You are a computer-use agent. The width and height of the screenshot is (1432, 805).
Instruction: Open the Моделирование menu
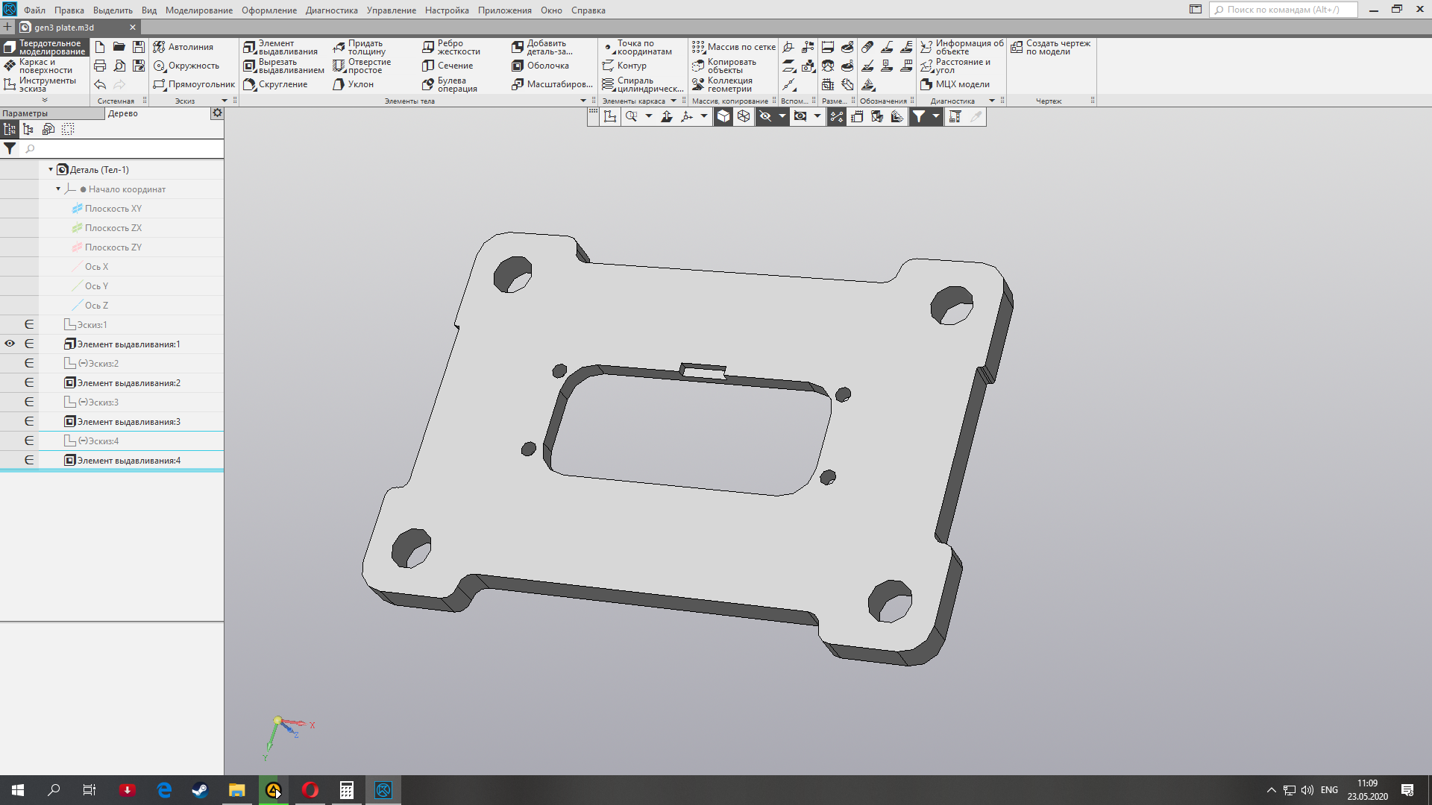(198, 10)
